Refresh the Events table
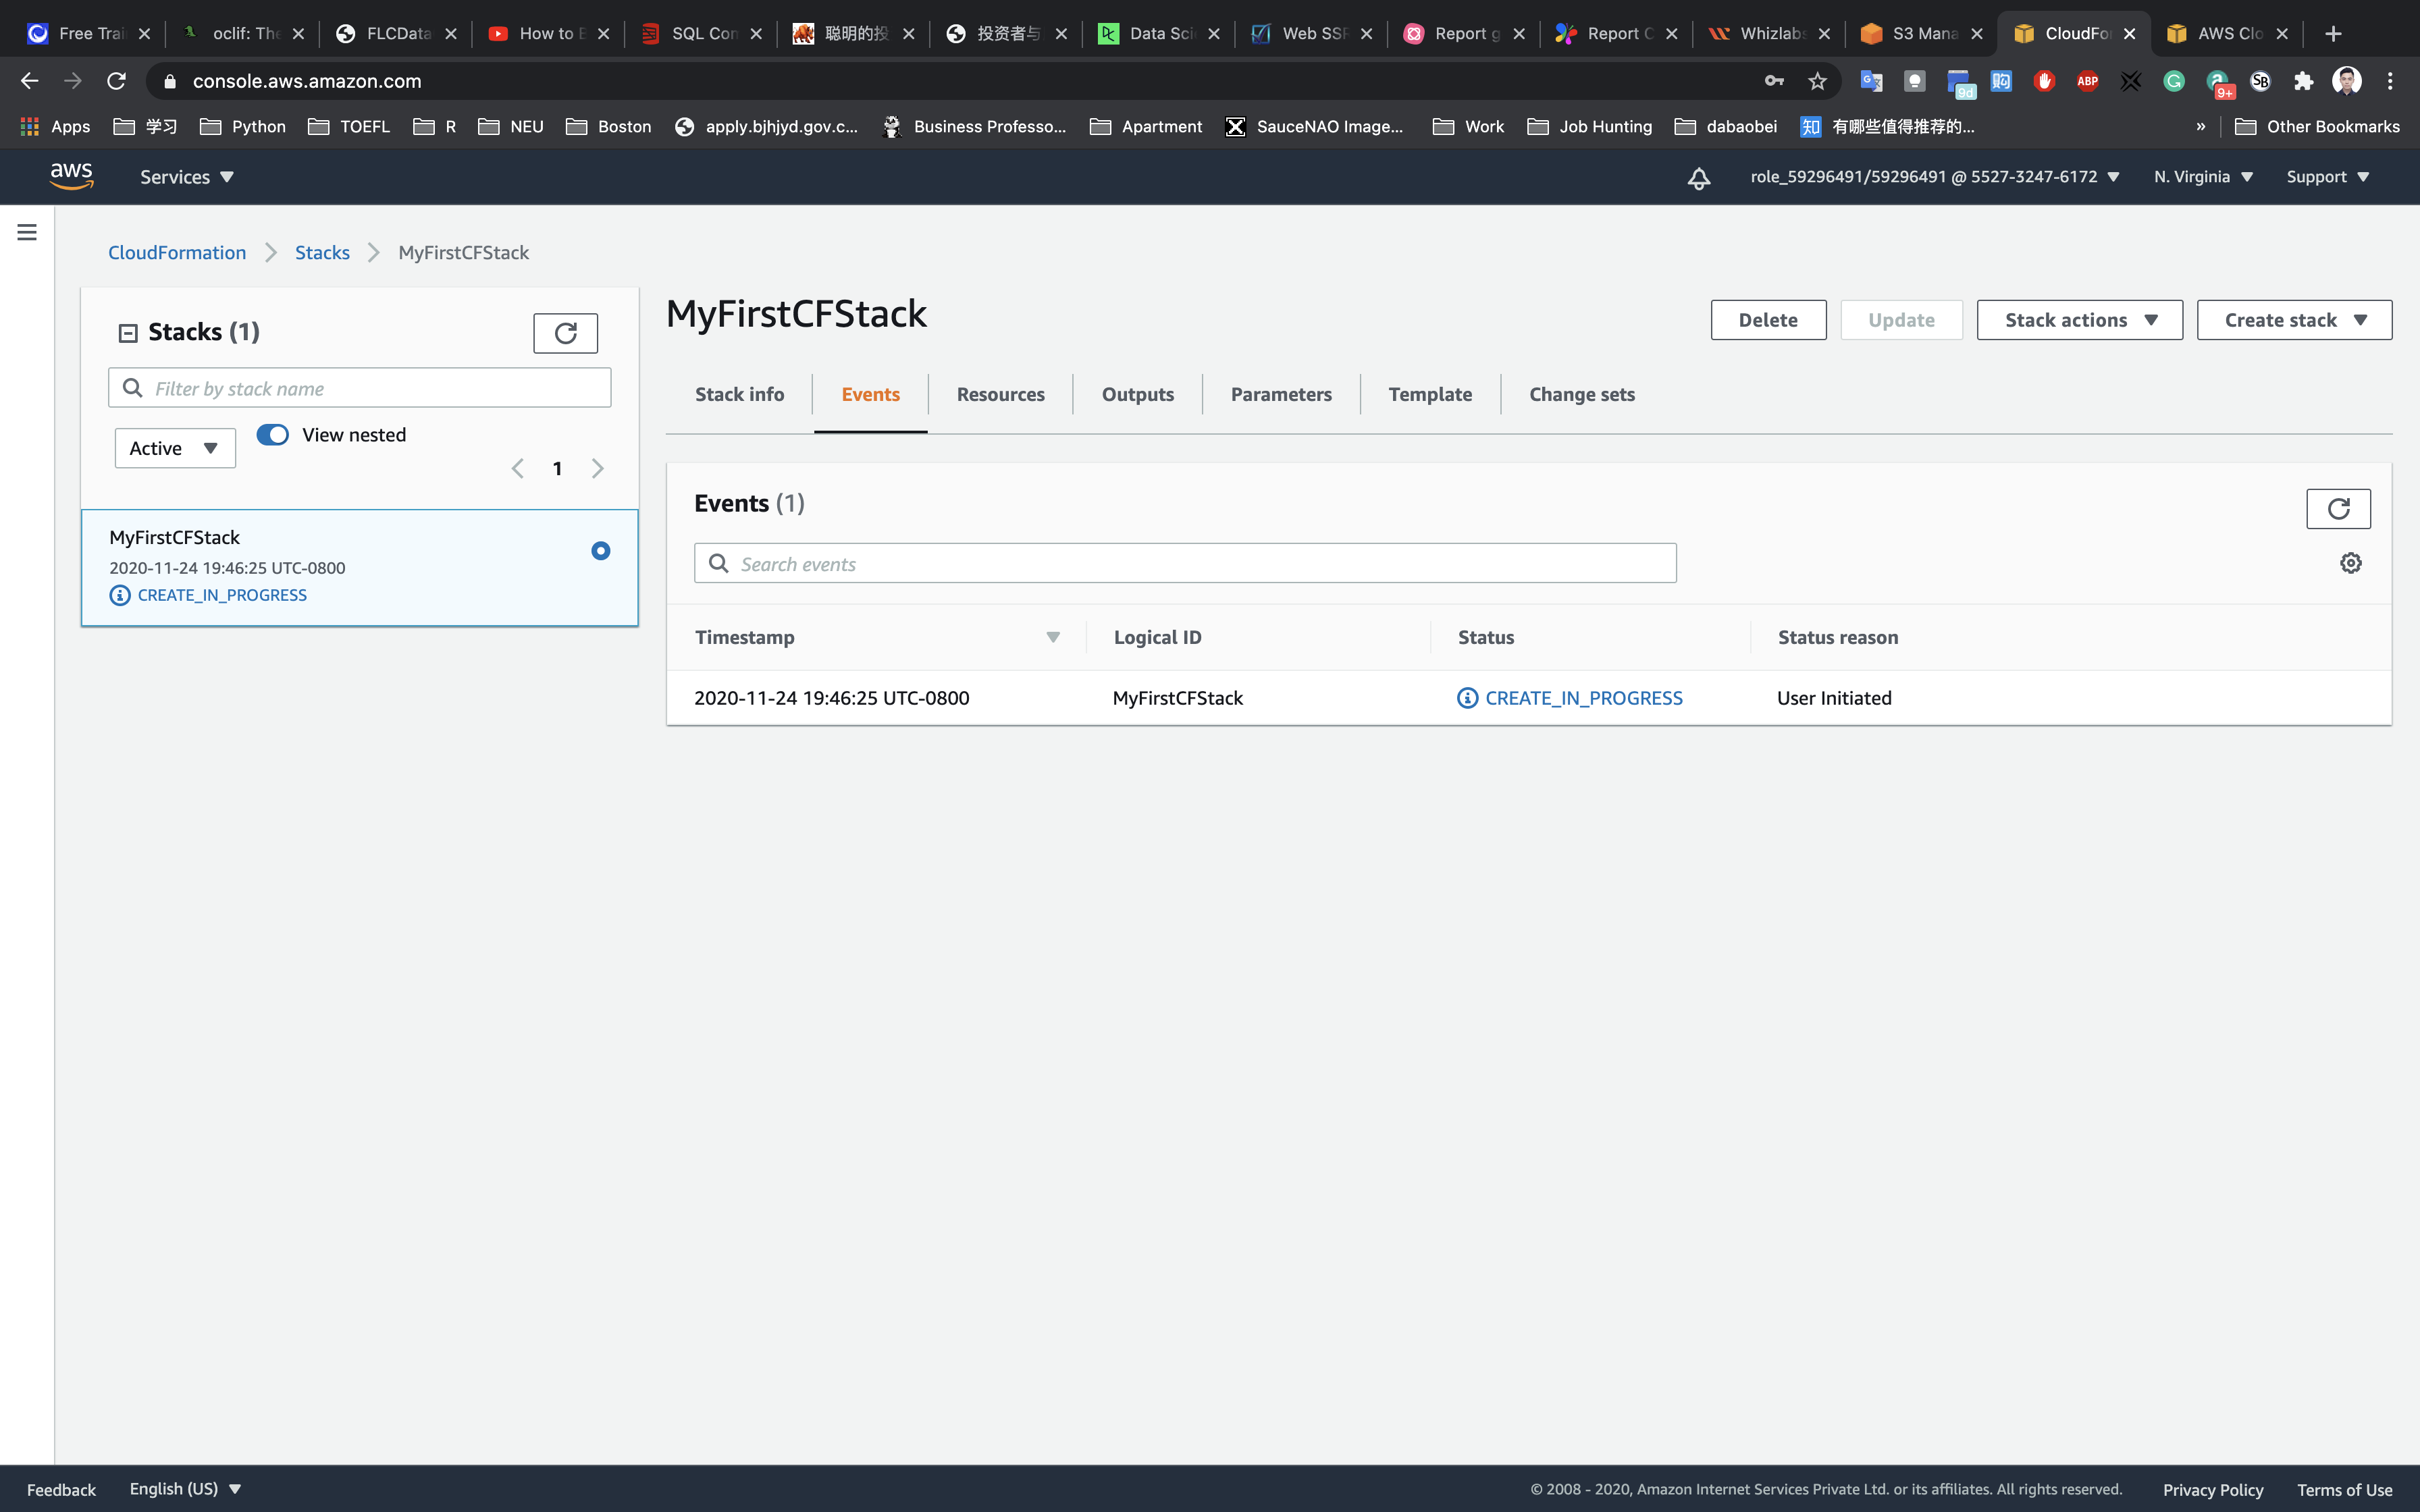The image size is (2420, 1512). pyautogui.click(x=2337, y=509)
